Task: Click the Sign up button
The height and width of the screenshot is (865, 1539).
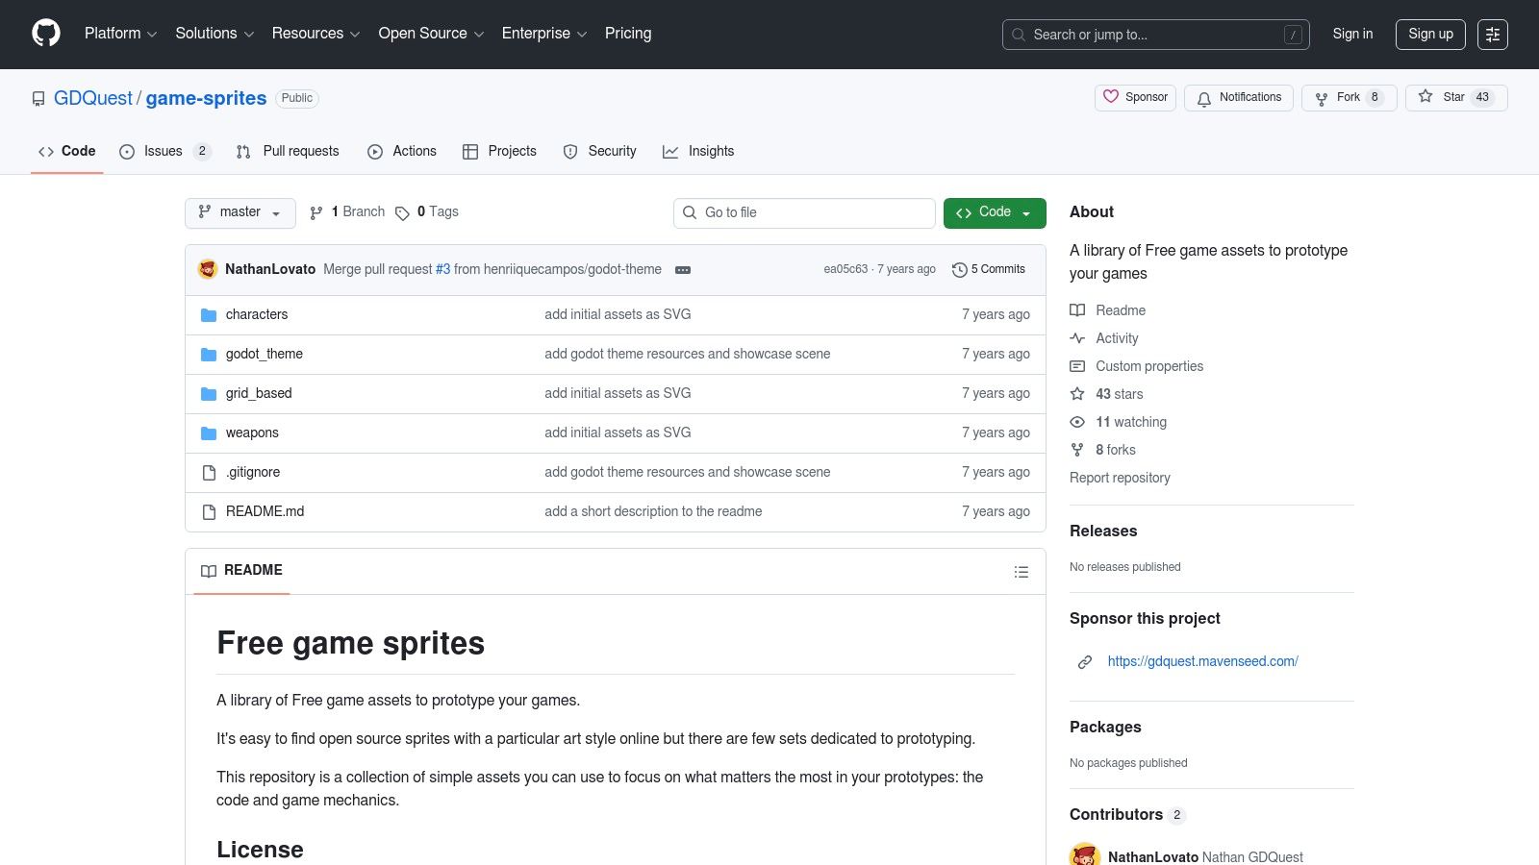Action: pos(1430,34)
